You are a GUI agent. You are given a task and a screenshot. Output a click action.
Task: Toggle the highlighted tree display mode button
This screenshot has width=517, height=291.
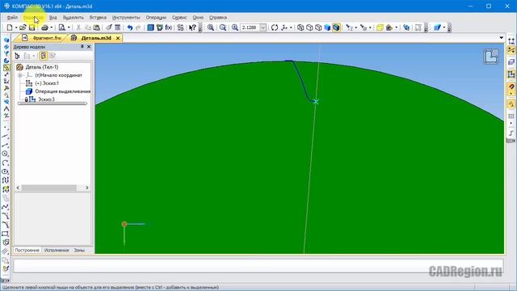[x=43, y=56]
